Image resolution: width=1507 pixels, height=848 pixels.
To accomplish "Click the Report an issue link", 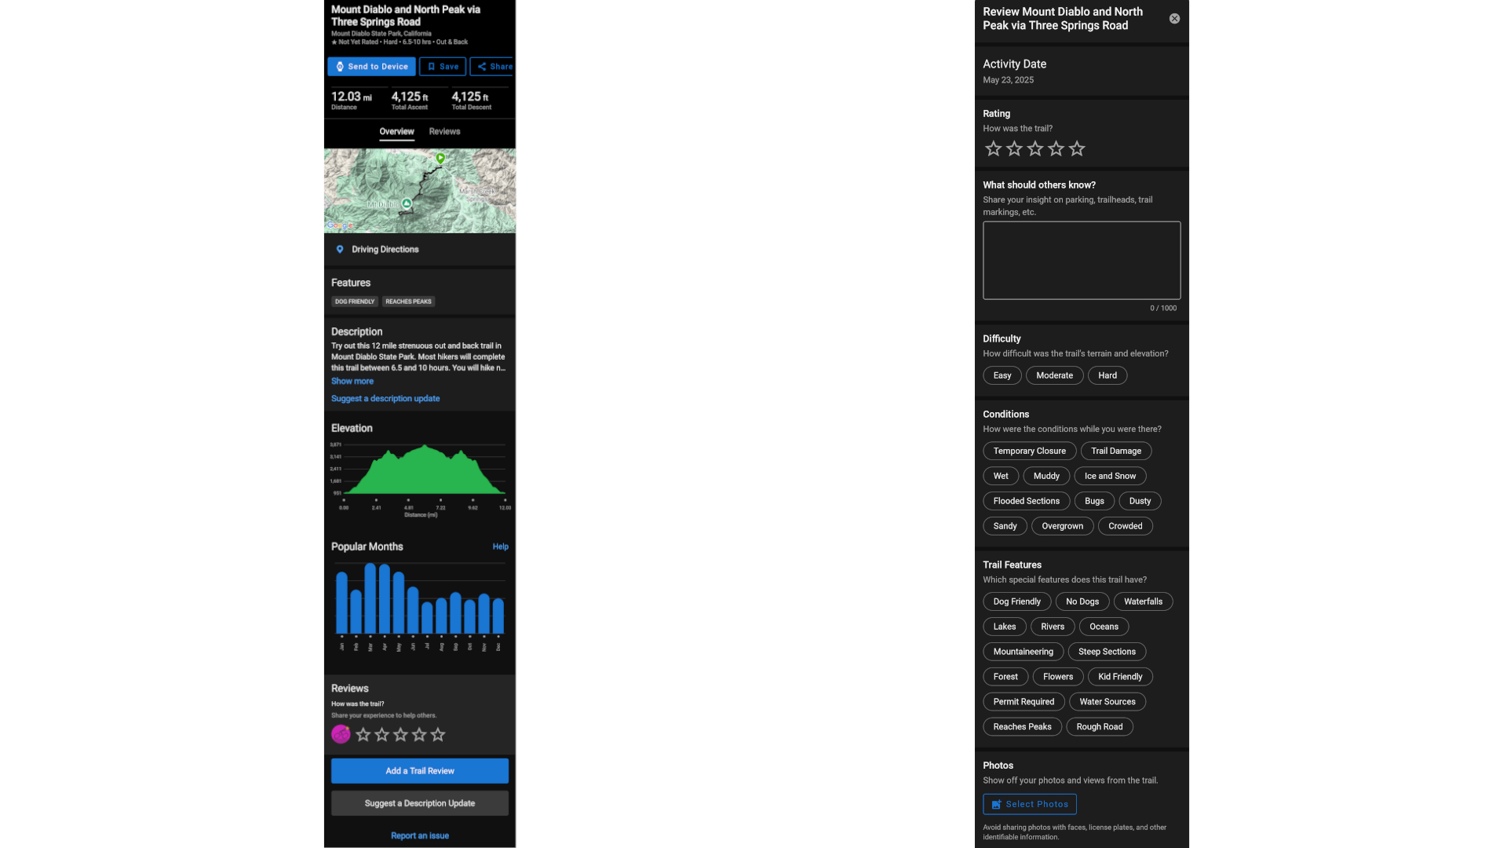I will pos(420,836).
